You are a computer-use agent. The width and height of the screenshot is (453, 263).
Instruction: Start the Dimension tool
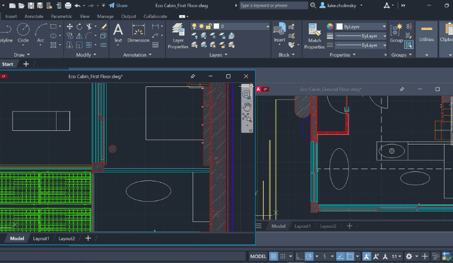(138, 33)
